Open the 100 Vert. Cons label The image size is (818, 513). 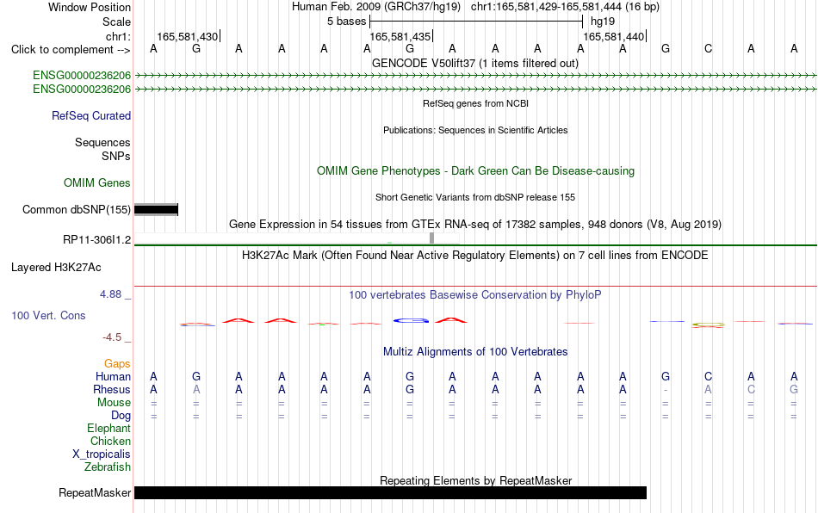click(48, 315)
